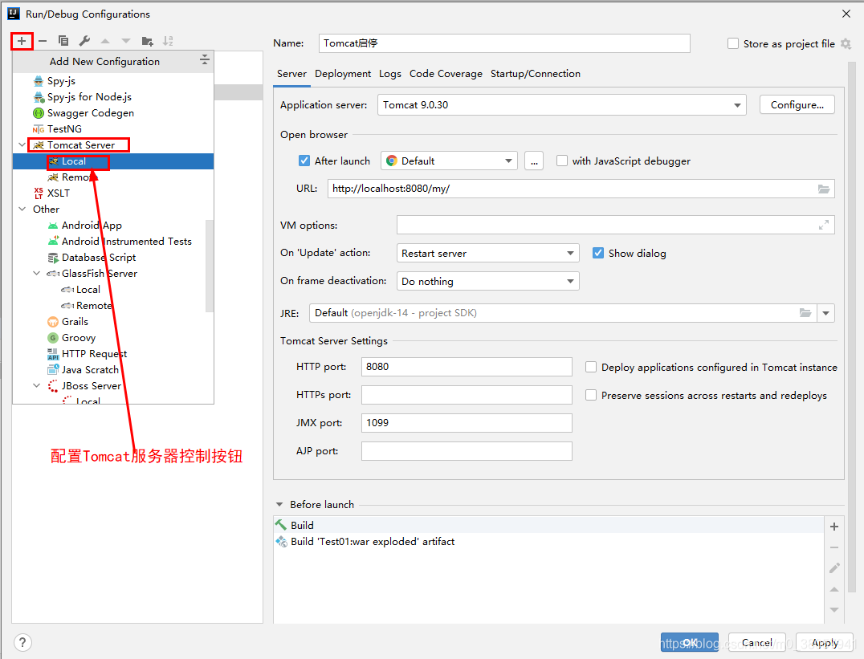The image size is (864, 659).
Task: Enable Deploy applications configured in Tomcat instance
Action: pyautogui.click(x=591, y=367)
